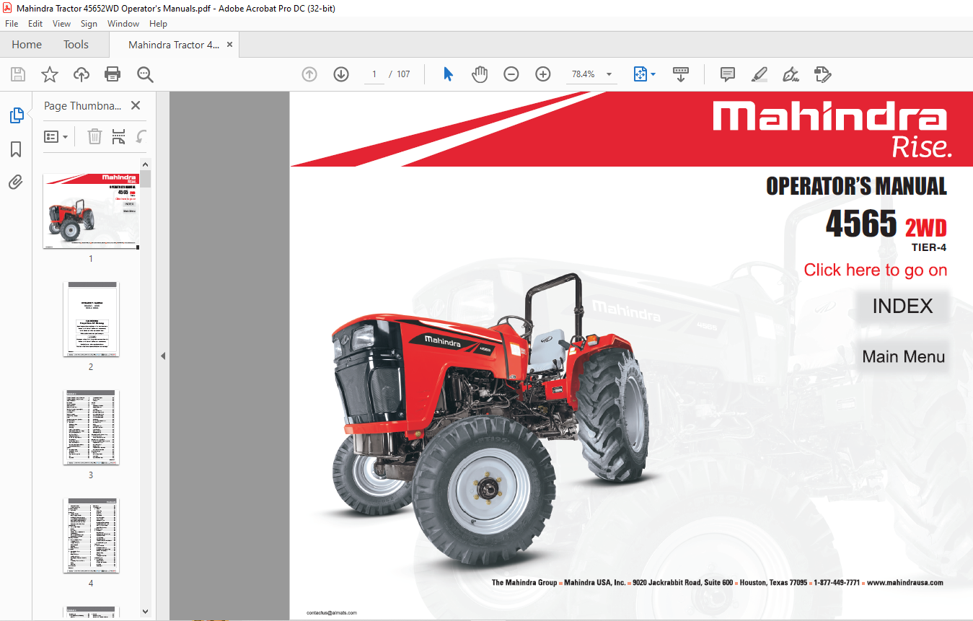Delete selected page with trash icon

pos(94,136)
